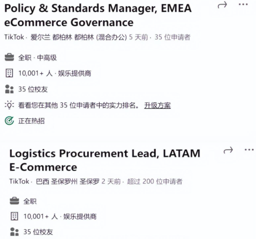Open the 升级方案 upgrade link
Viewport: 256px width, 239px height.
158,105
